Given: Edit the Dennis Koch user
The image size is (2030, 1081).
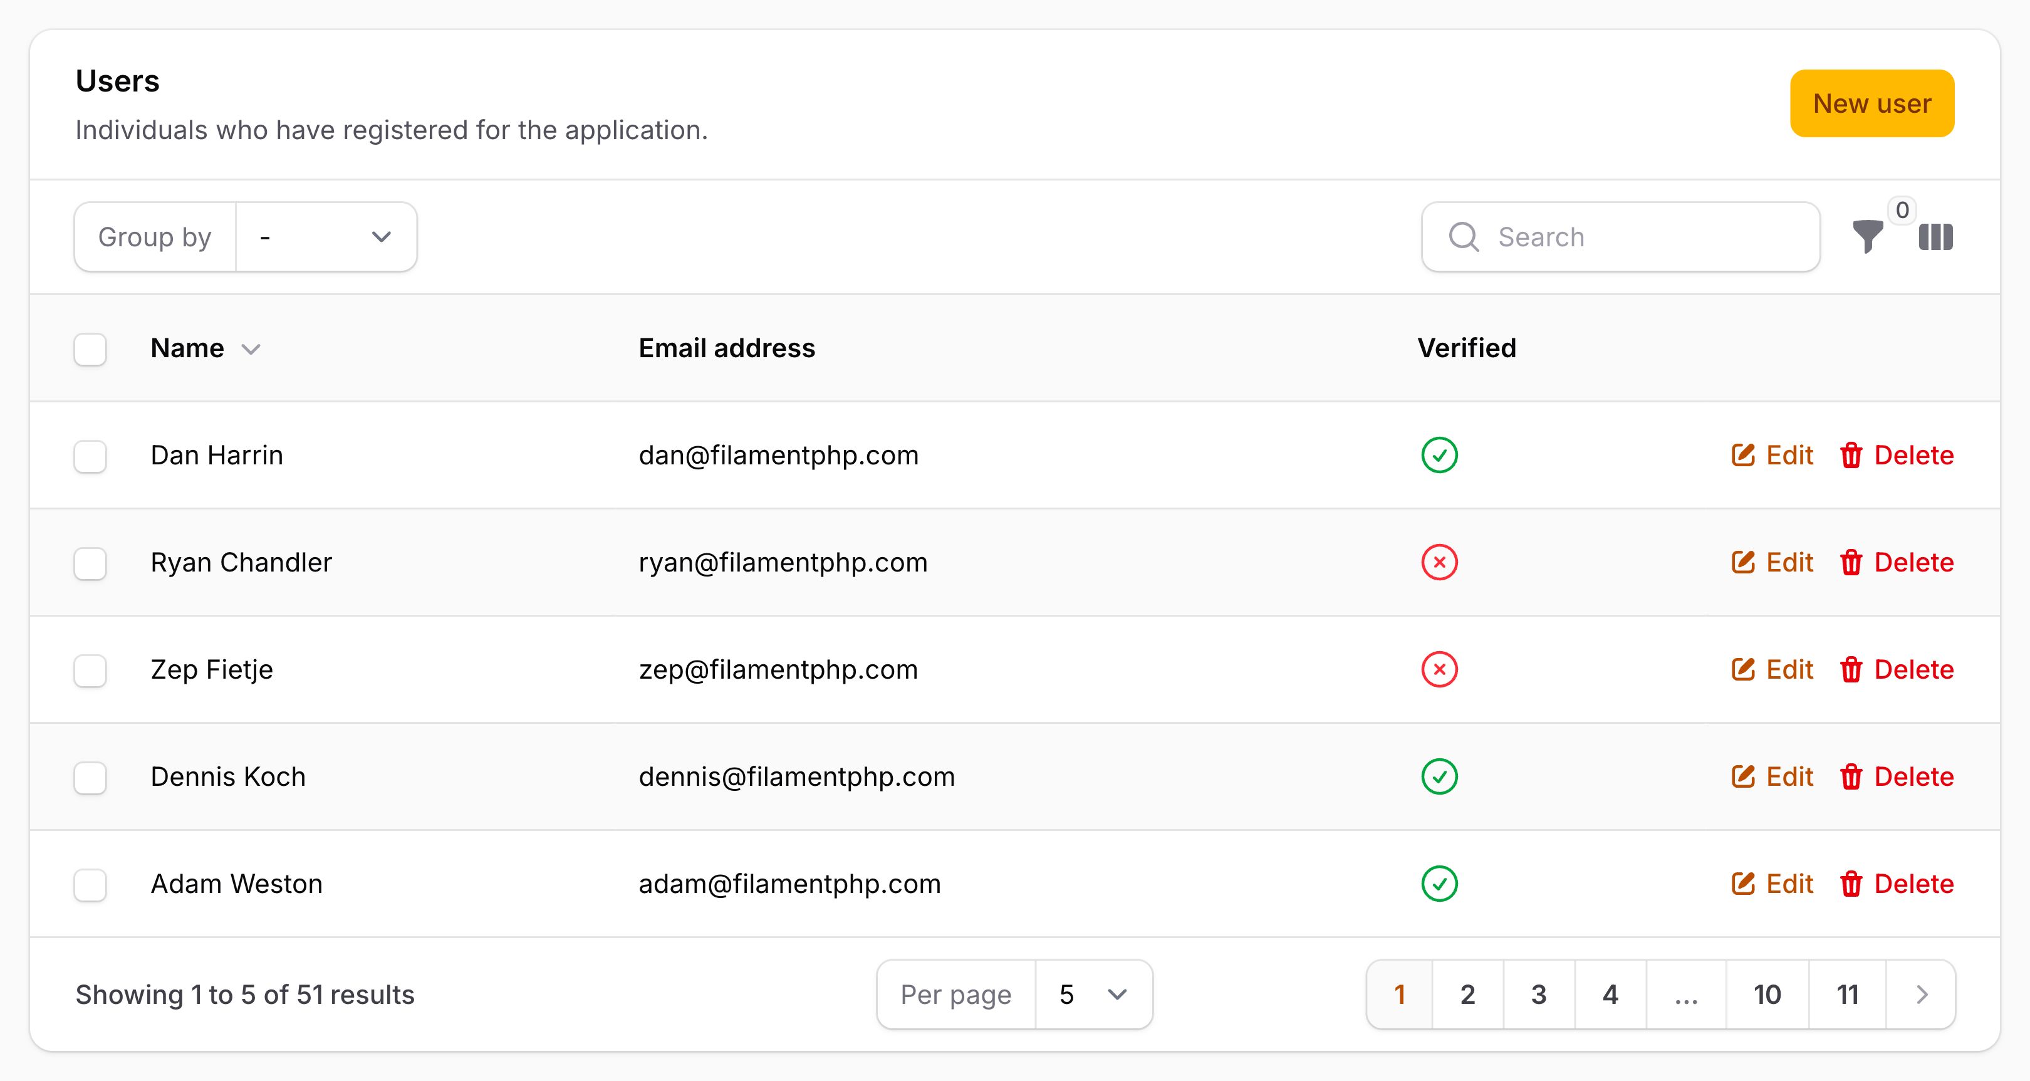Looking at the screenshot, I should (x=1772, y=776).
